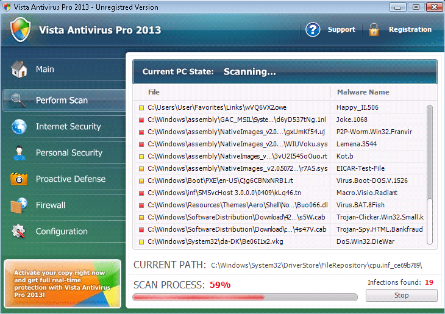Image resolution: width=445 pixels, height=314 pixels.
Task: Click the results list vertical scrollbar
Action: (x=430, y=159)
